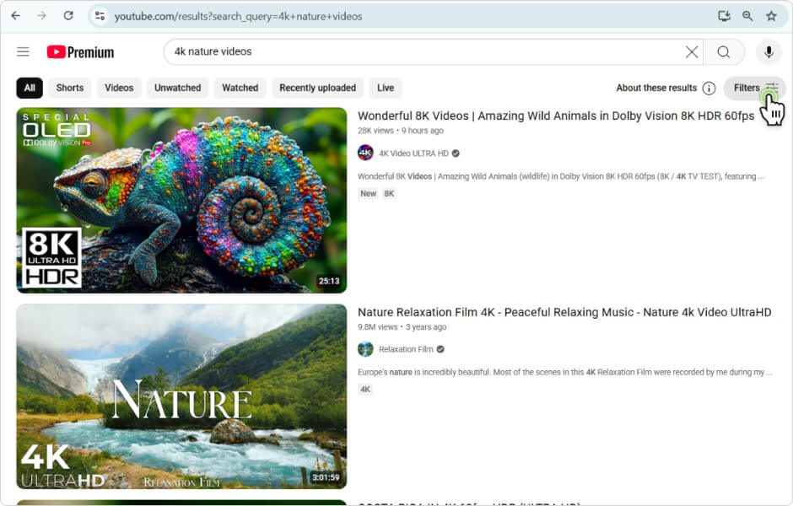Viewport: 793px width, 506px height.
Task: Open the browser zoom magnifier icon
Action: coord(747,16)
